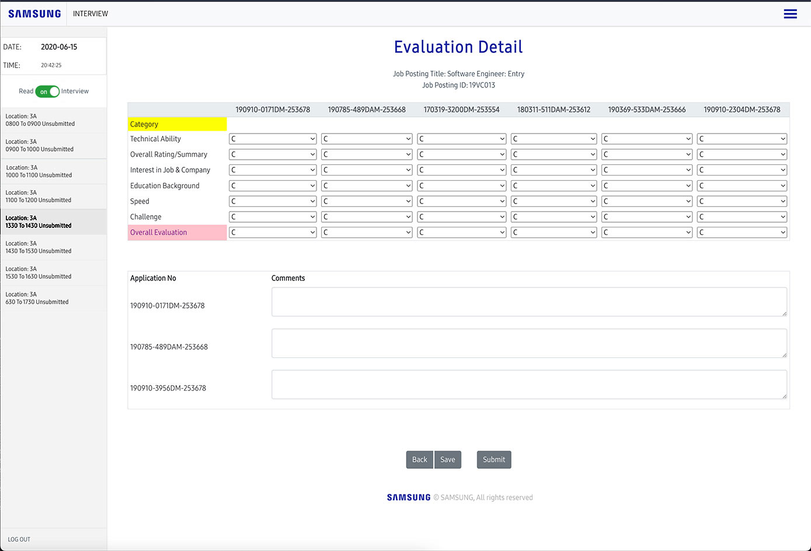Image resolution: width=811 pixels, height=551 pixels.
Task: Expand Overall Rating/Summary dropdown for 190785-489DAM-253668
Action: (x=367, y=155)
